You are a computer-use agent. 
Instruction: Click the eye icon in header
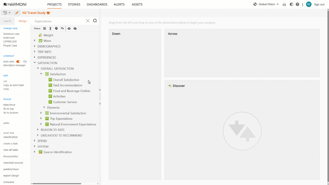point(284,4)
